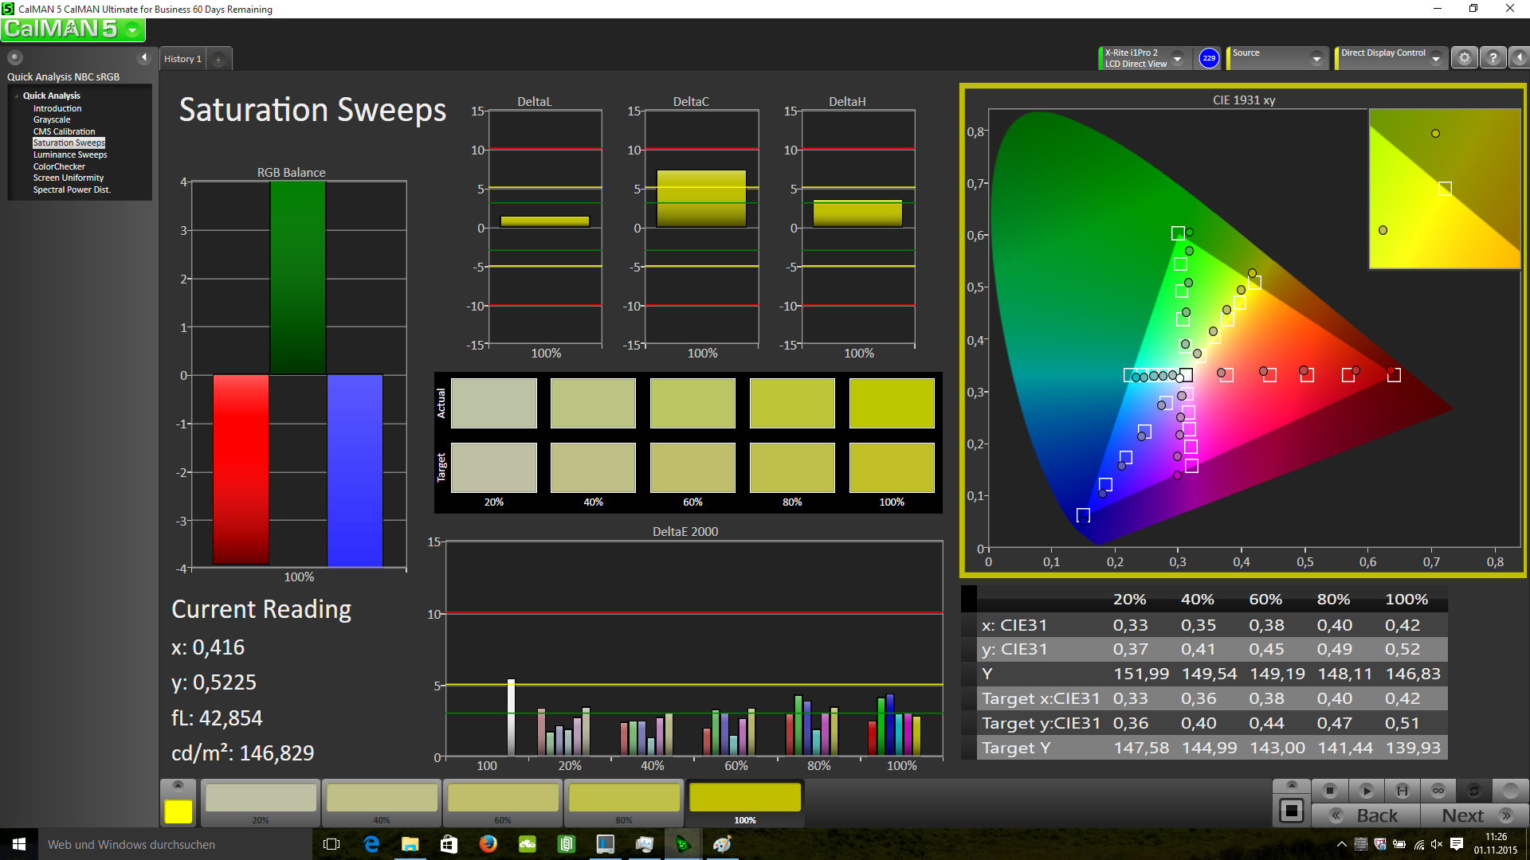The image size is (1530, 860).
Task: Click the blue 229 meter timer icon
Action: 1209,58
